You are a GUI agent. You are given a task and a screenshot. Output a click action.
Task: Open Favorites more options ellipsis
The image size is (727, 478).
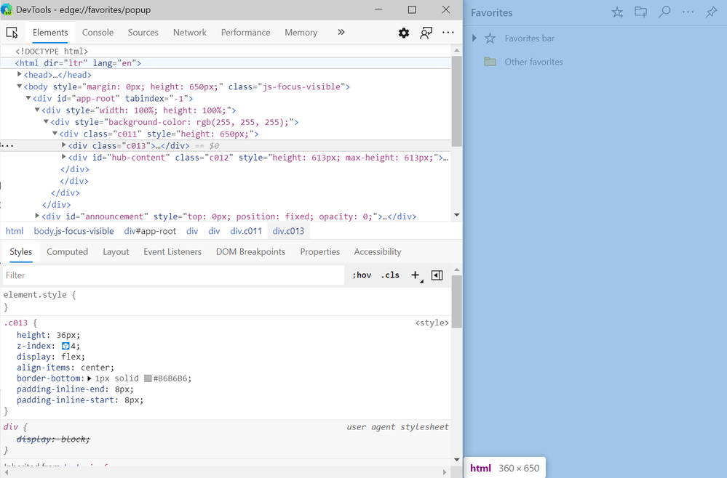pyautogui.click(x=688, y=12)
